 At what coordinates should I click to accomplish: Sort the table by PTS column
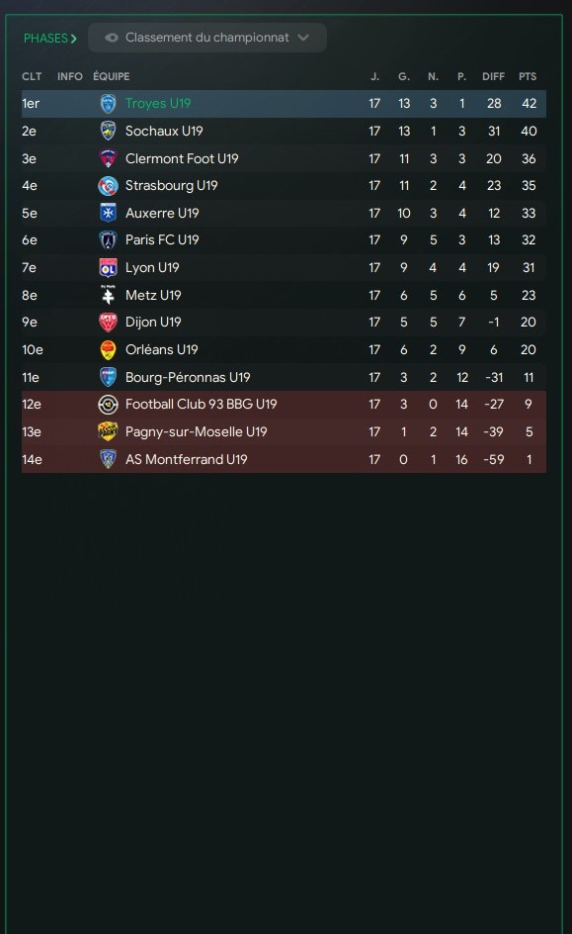pos(528,76)
